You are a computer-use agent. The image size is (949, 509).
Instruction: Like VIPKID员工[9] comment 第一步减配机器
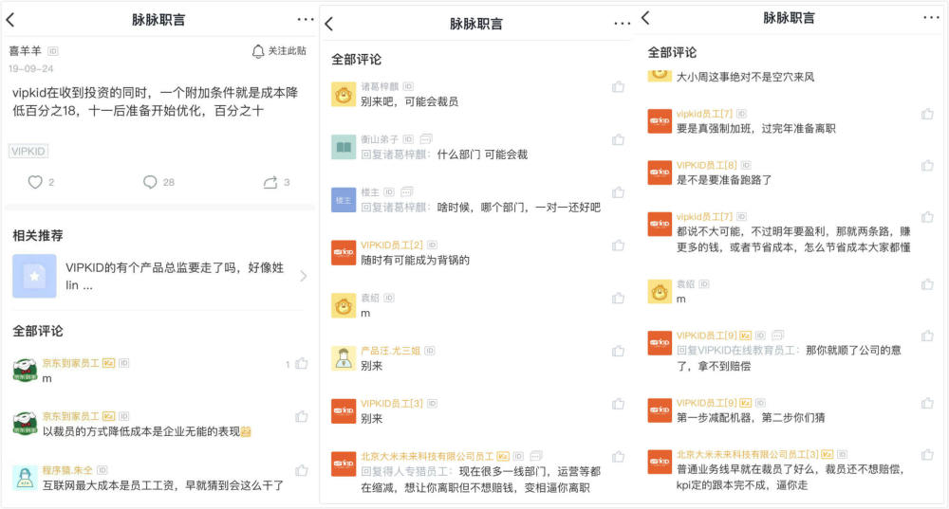927,403
